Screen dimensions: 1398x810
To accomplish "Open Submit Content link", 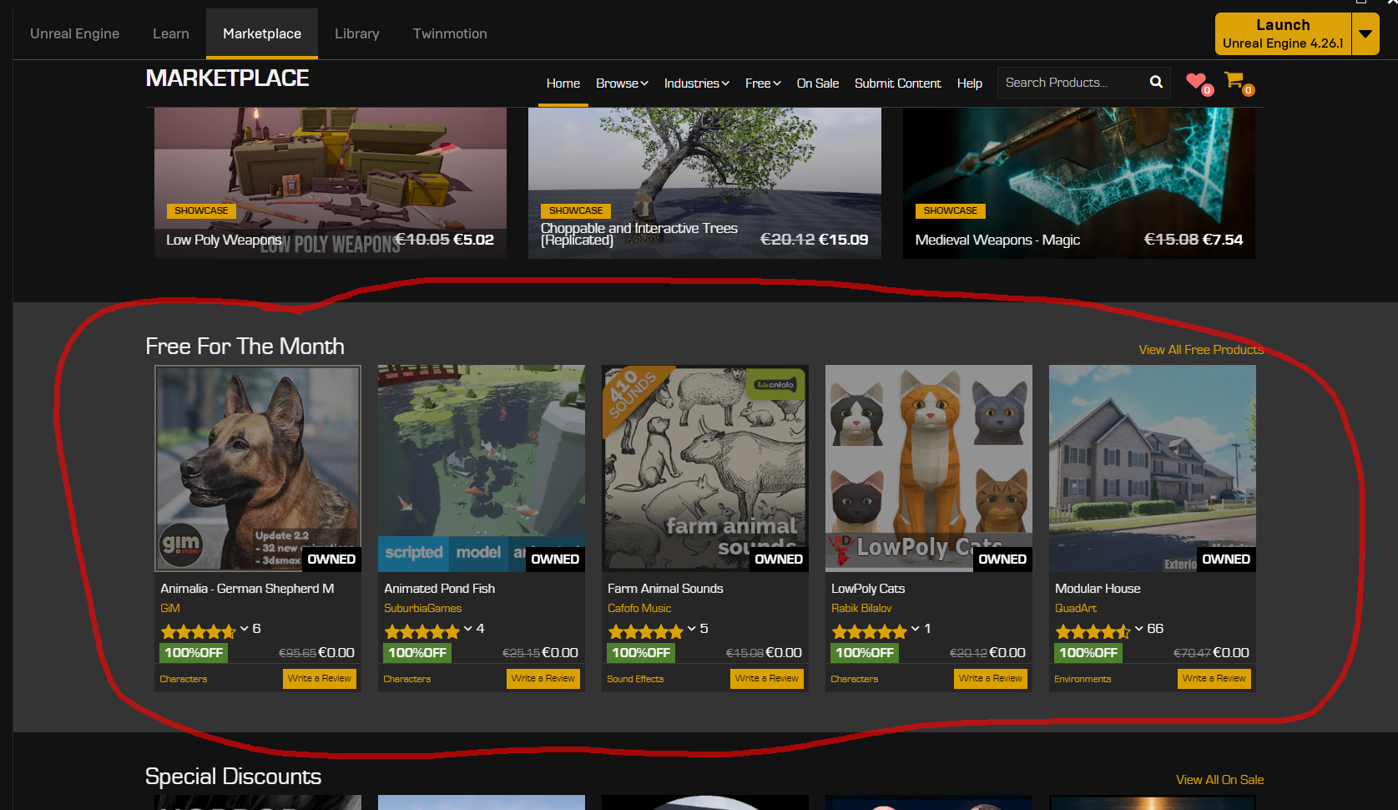I will click(898, 84).
